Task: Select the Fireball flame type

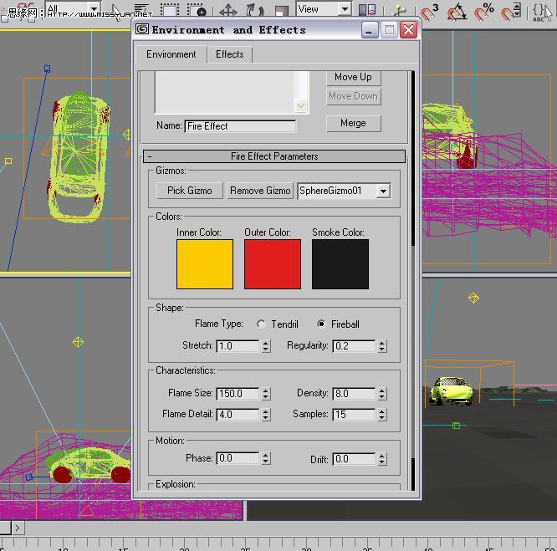Action: click(x=321, y=324)
